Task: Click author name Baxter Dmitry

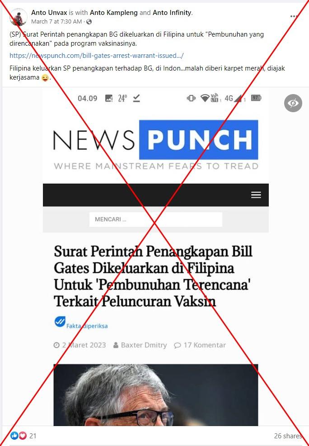Action: tap(144, 345)
